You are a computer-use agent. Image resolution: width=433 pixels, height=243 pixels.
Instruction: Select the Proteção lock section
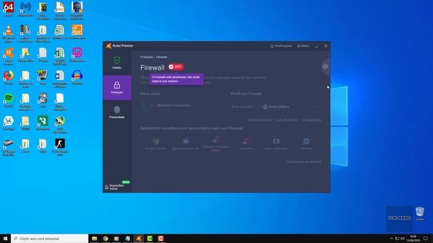coord(117,88)
